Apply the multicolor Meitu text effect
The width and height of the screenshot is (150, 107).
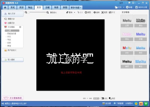(127, 48)
